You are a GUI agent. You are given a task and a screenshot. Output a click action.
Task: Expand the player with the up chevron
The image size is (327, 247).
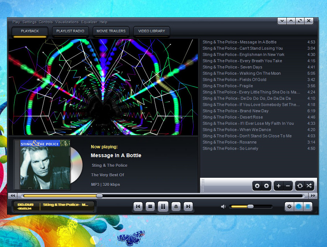pyautogui.click(x=291, y=21)
